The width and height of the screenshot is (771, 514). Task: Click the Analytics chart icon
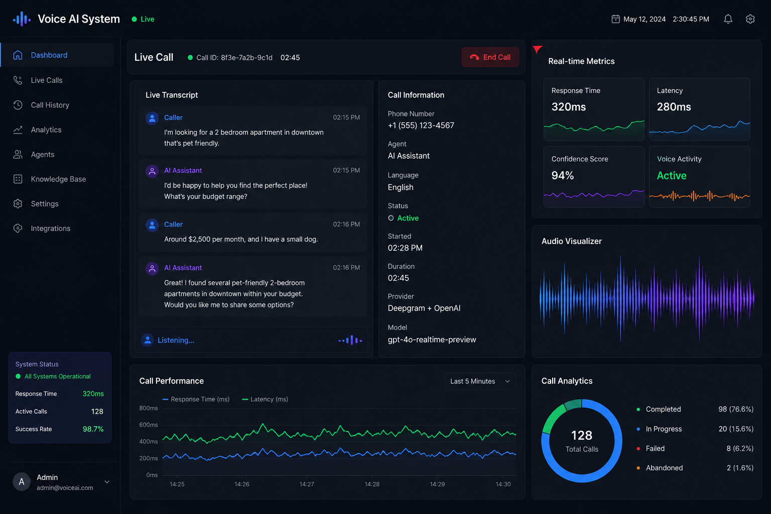[18, 130]
